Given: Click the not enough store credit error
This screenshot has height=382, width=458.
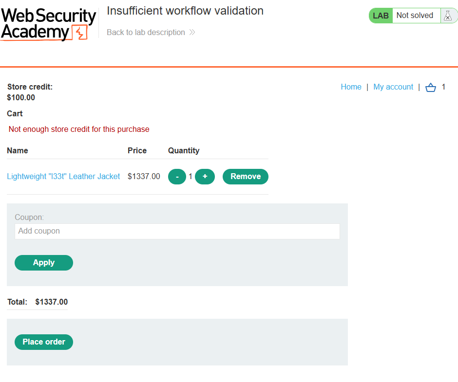Looking at the screenshot, I should coord(79,129).
